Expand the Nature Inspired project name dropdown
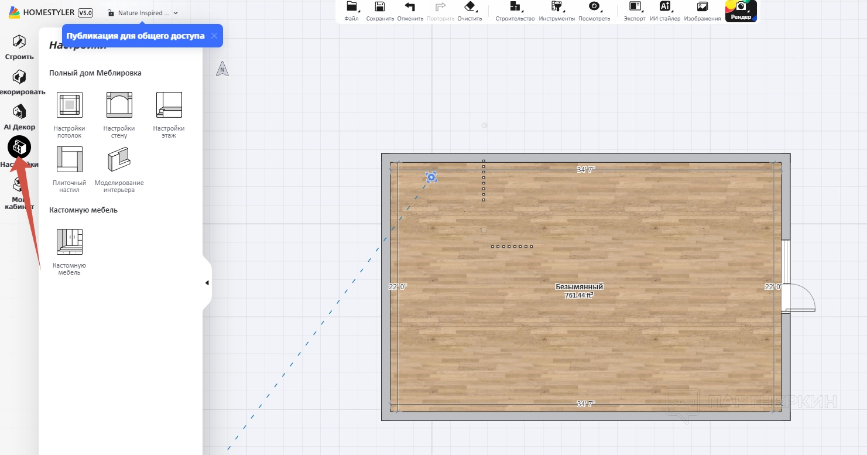This screenshot has width=867, height=455. coord(176,13)
